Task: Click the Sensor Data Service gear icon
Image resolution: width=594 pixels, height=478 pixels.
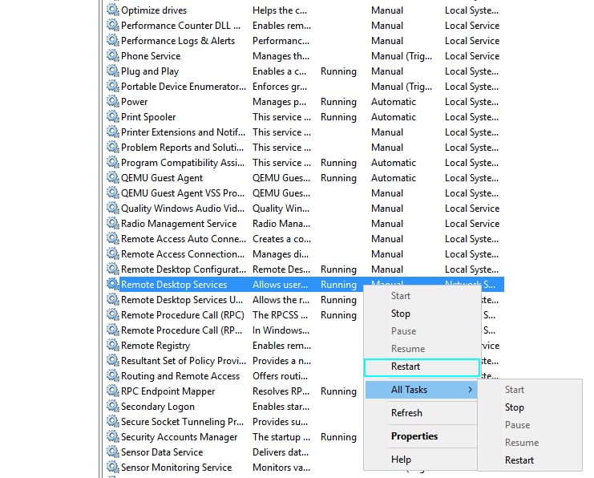Action: pos(113,452)
